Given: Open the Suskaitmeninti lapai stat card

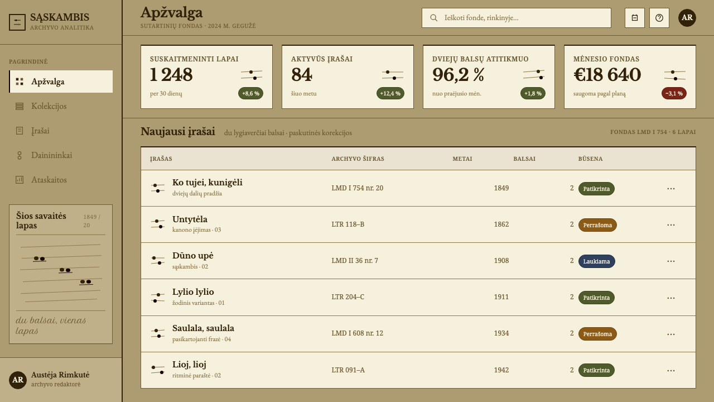Looking at the screenshot, I should 206,76.
